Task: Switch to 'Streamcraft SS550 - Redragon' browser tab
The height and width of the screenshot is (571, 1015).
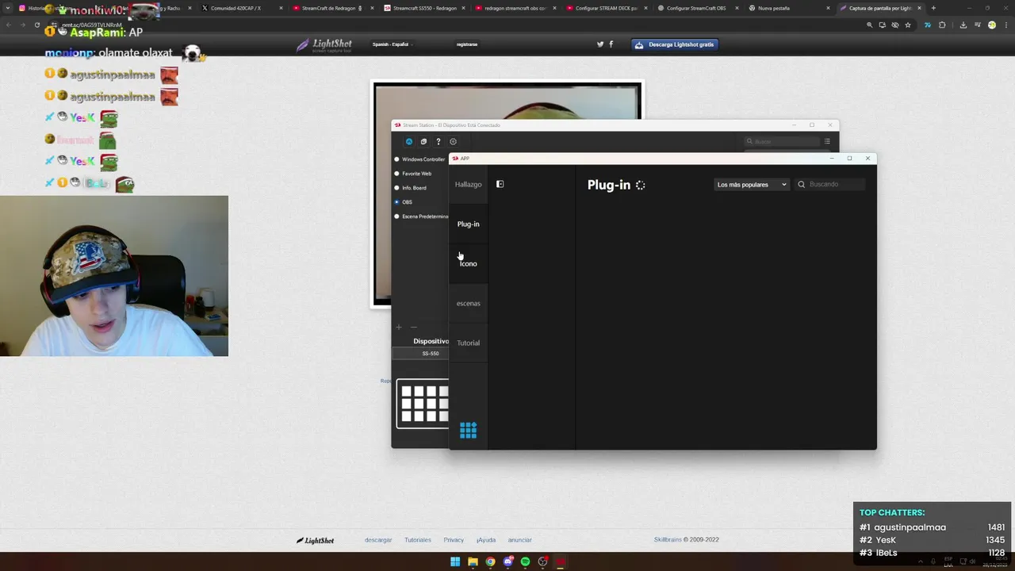Action: point(423,8)
